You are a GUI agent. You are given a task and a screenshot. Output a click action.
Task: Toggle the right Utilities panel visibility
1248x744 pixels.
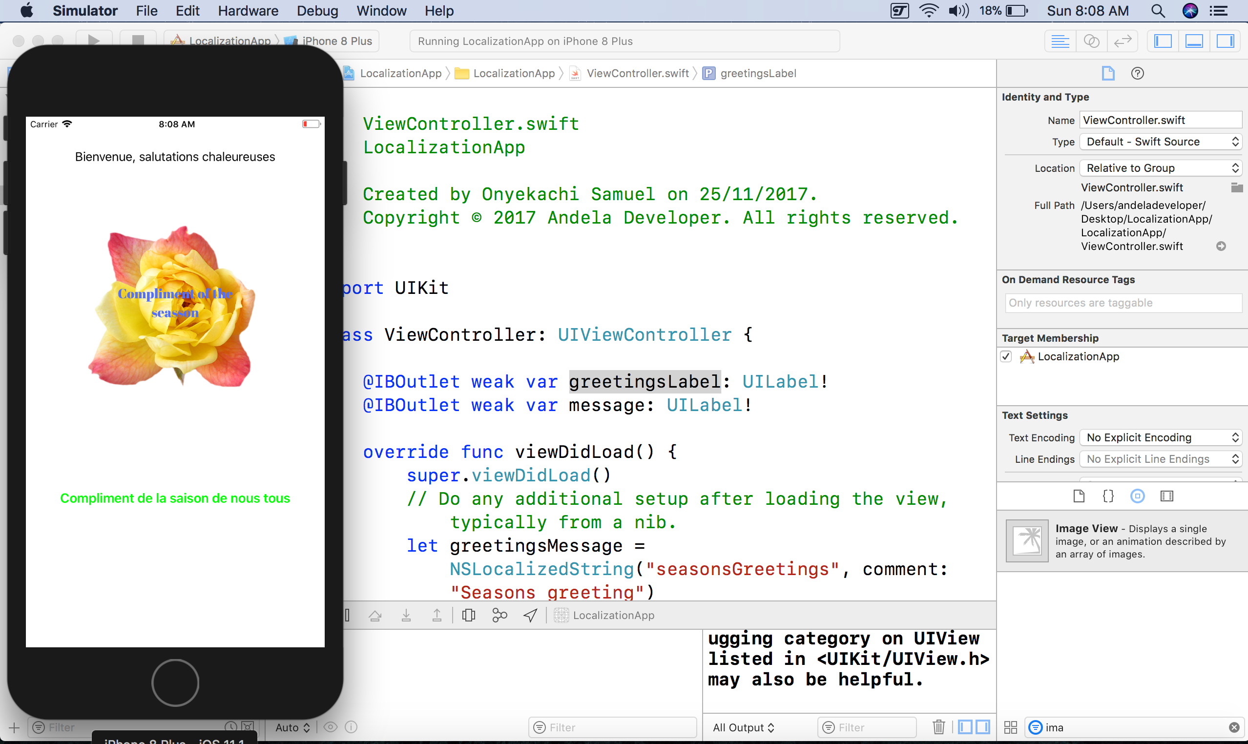tap(1225, 41)
